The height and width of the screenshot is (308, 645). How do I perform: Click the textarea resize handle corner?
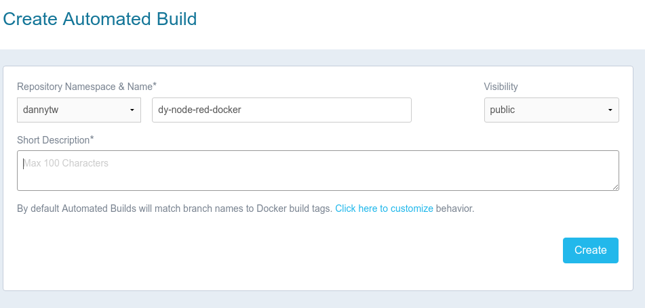616,188
